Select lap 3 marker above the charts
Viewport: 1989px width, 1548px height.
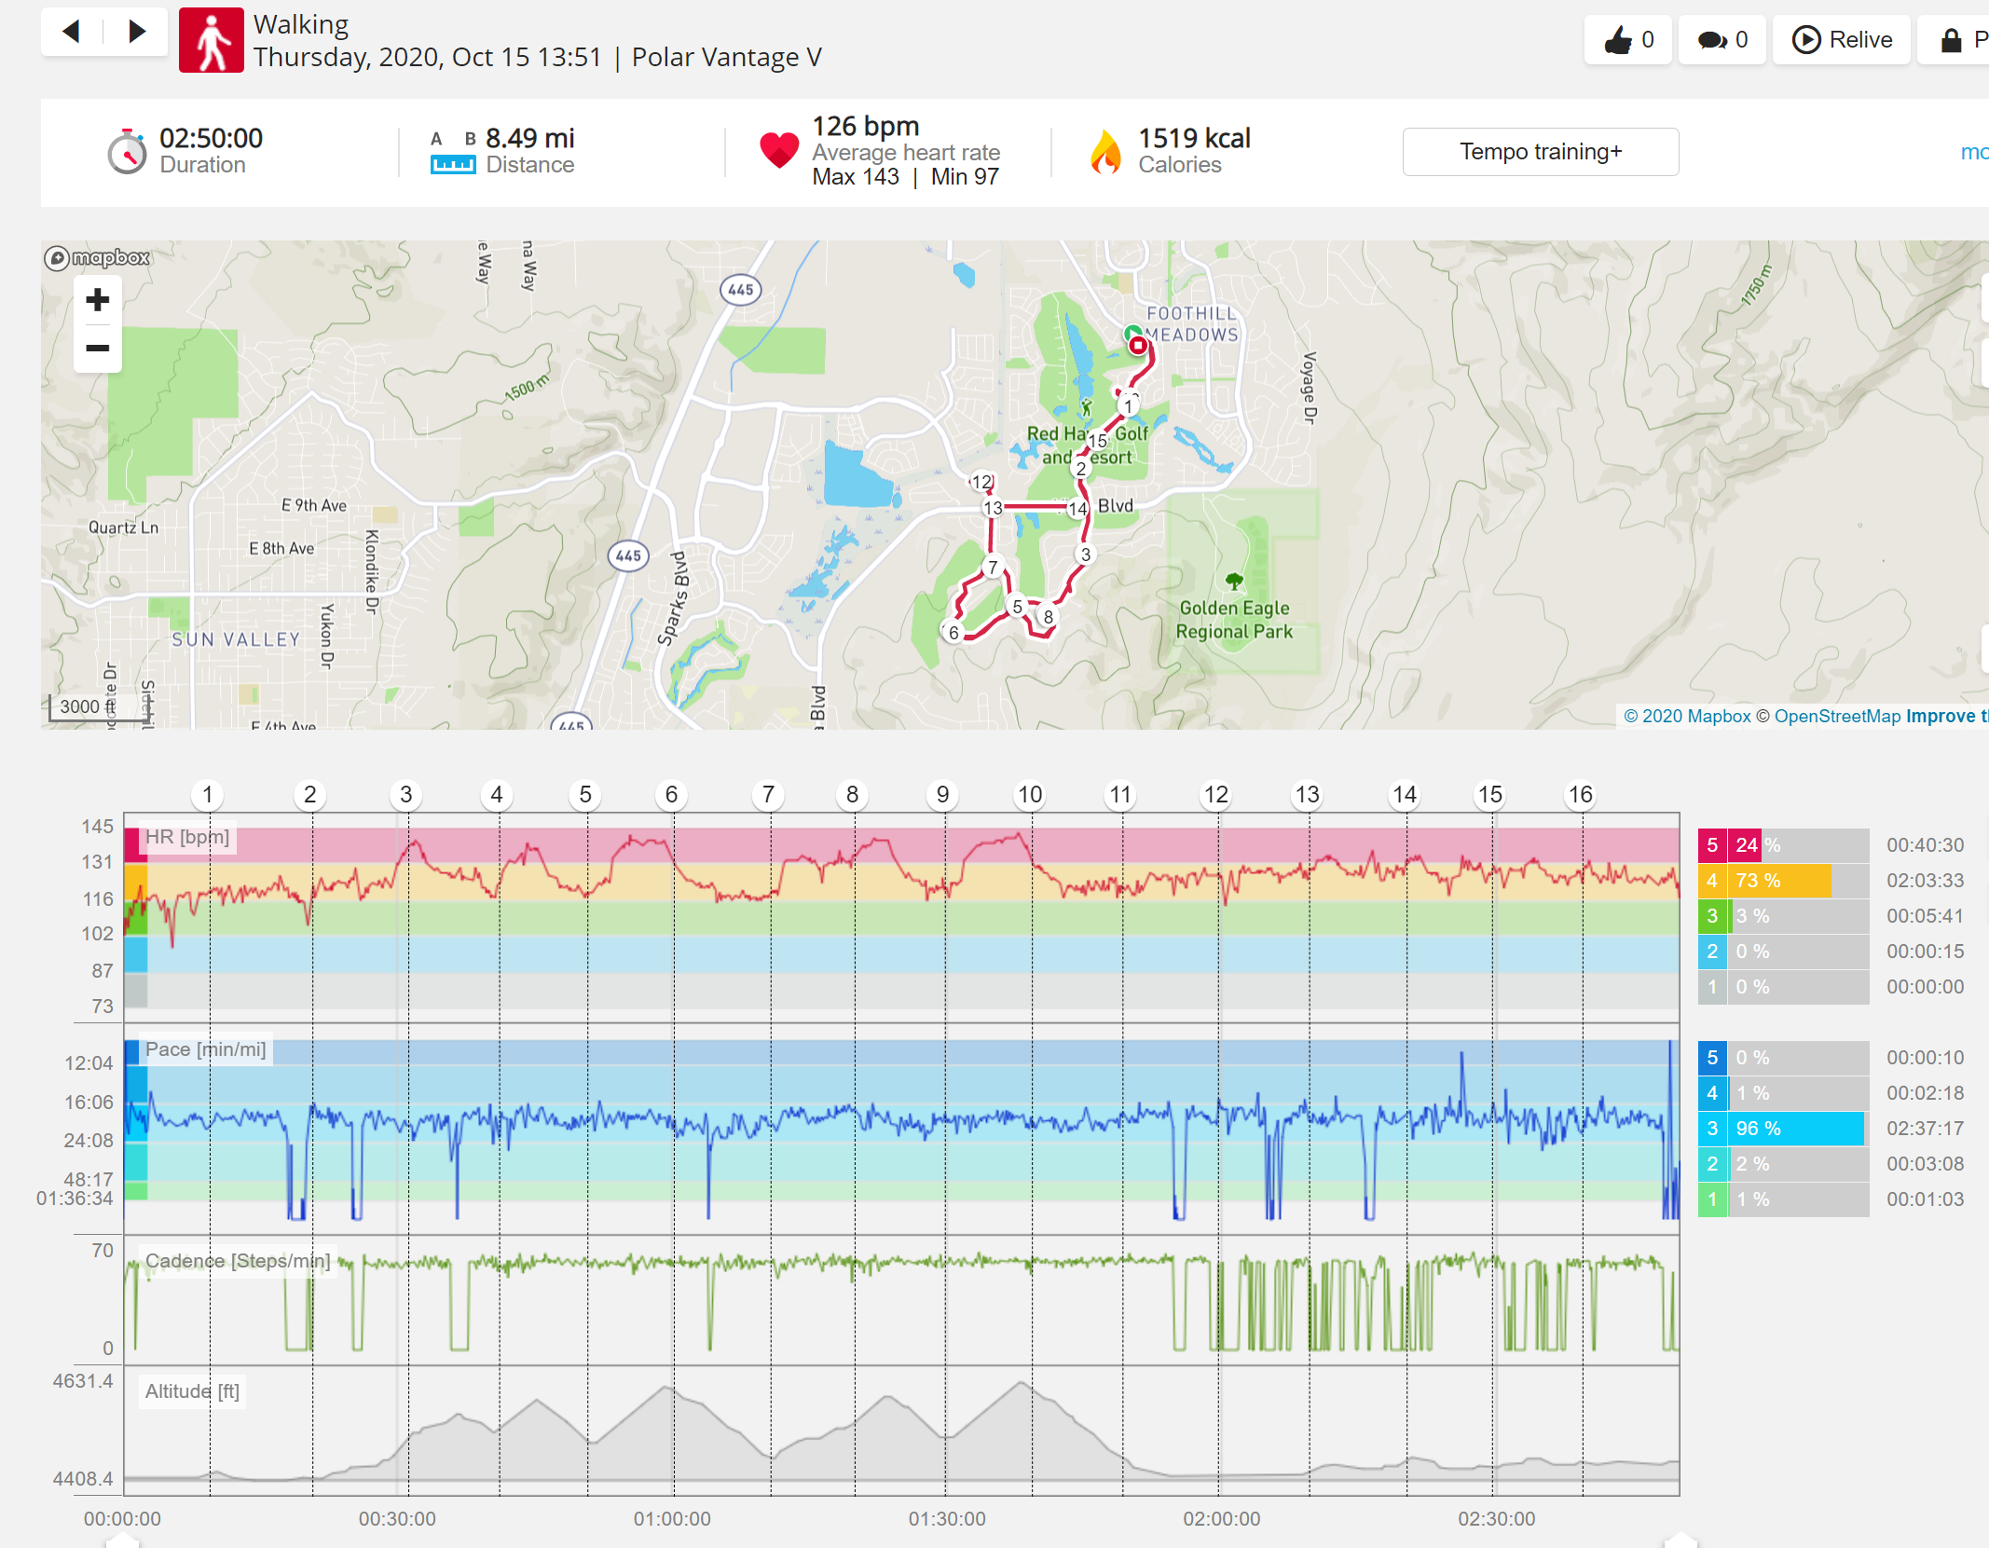pyautogui.click(x=406, y=795)
